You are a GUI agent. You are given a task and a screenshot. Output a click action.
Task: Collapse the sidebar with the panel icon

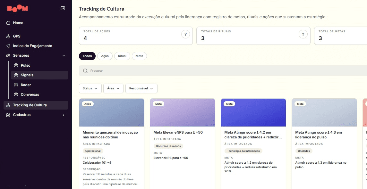point(63,8)
